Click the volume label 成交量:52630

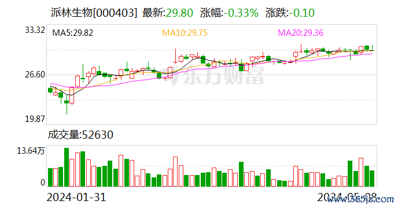80,135
